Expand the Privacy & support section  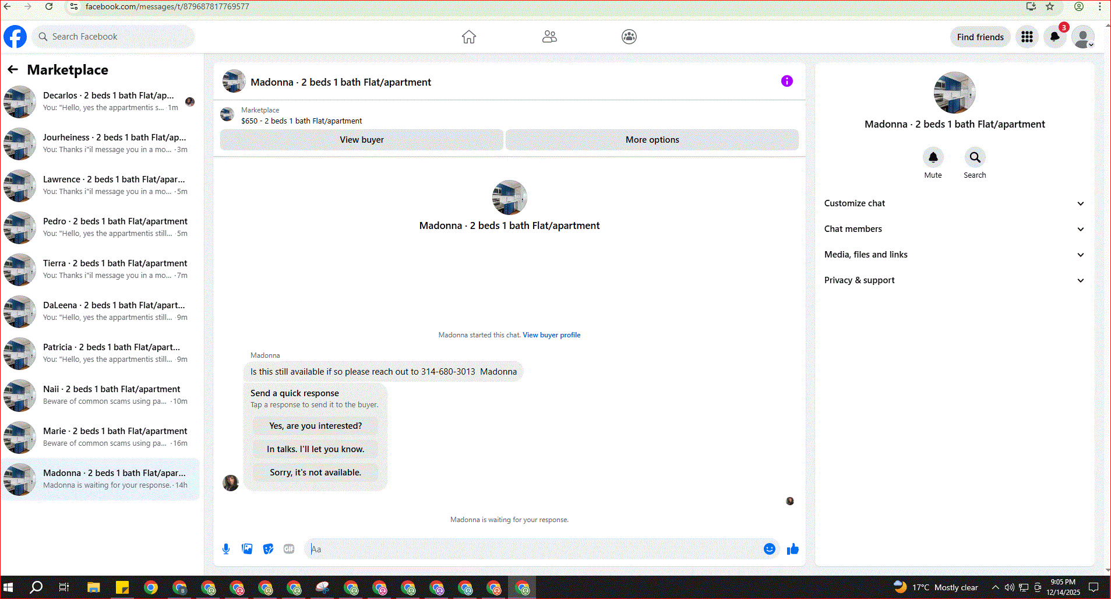pyautogui.click(x=954, y=280)
